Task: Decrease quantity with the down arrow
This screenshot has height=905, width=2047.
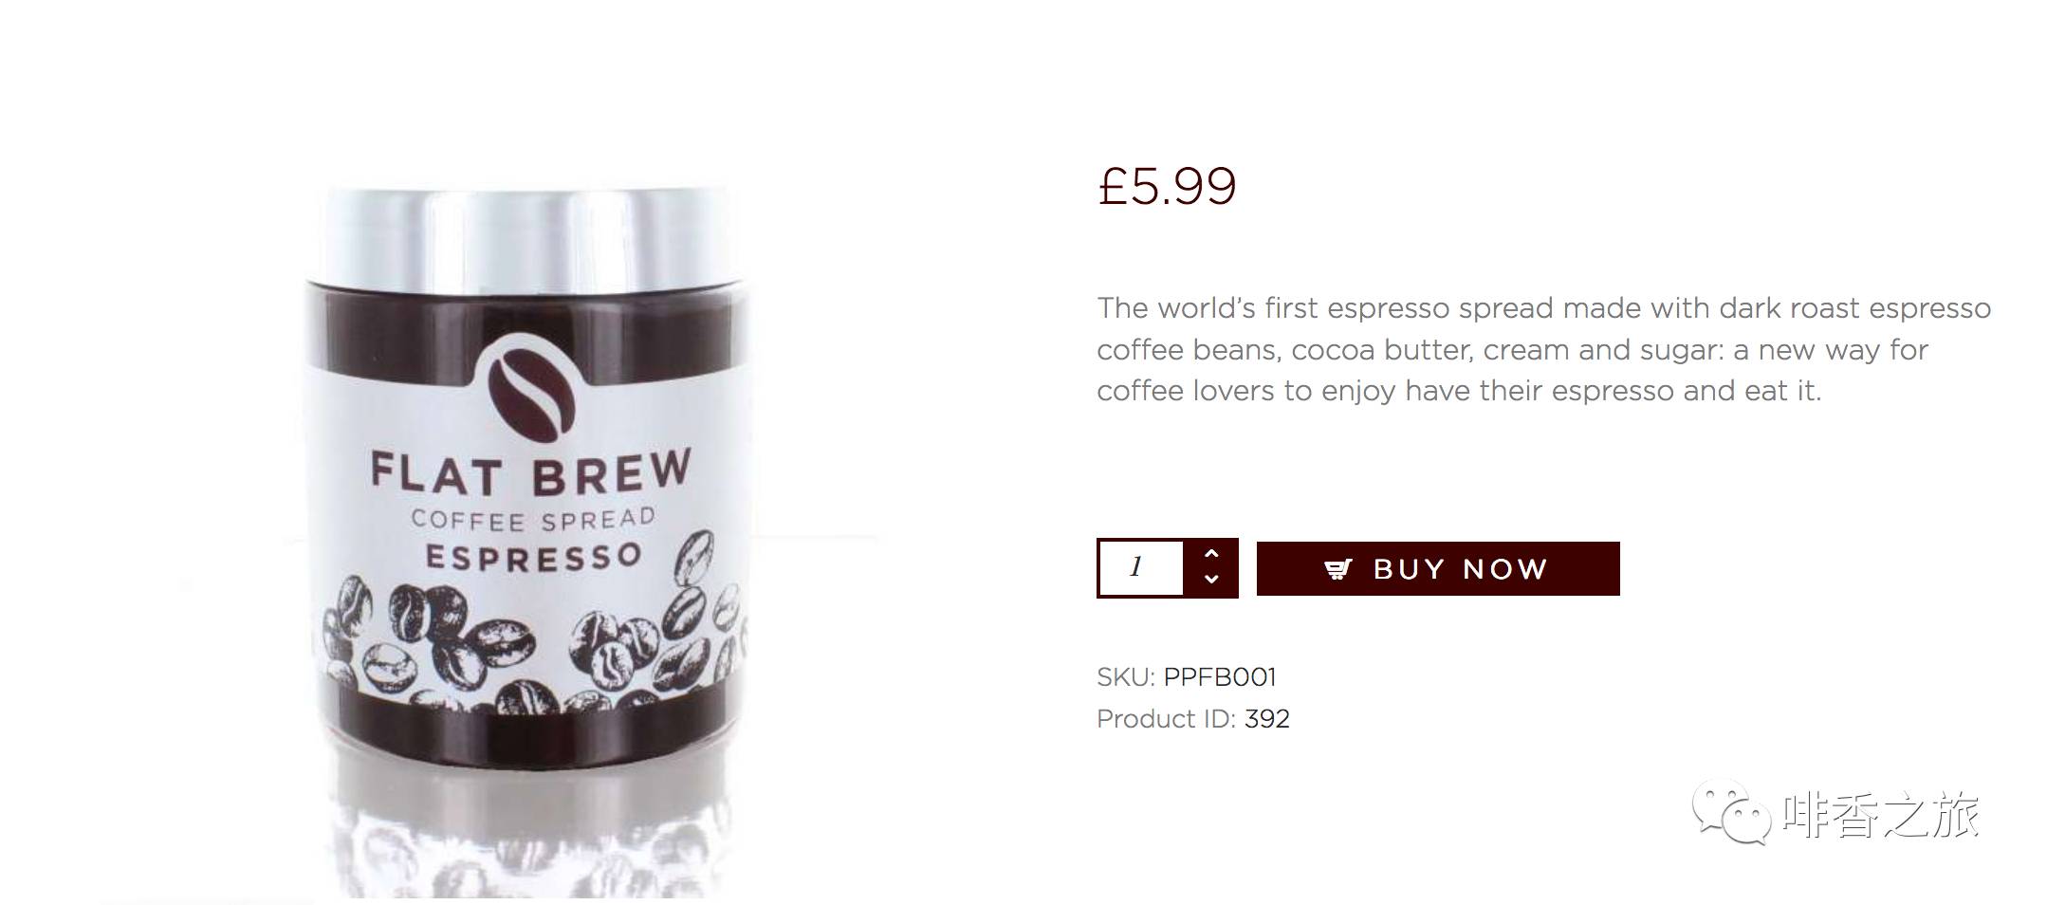Action: click(x=1211, y=579)
